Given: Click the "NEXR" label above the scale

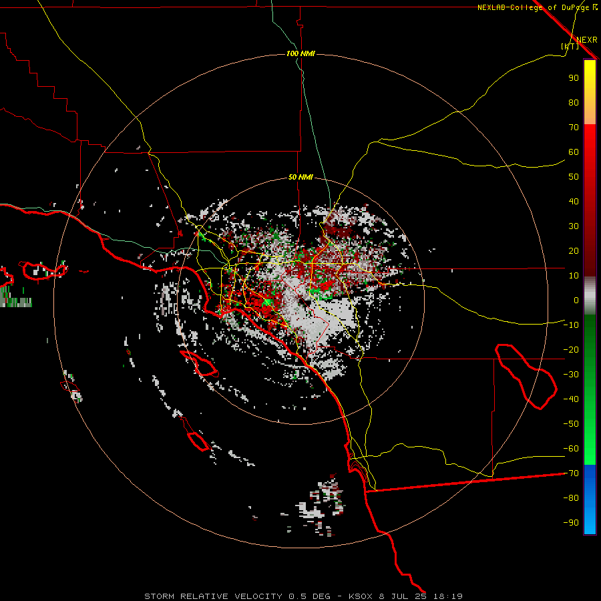Looking at the screenshot, I should 586,40.
